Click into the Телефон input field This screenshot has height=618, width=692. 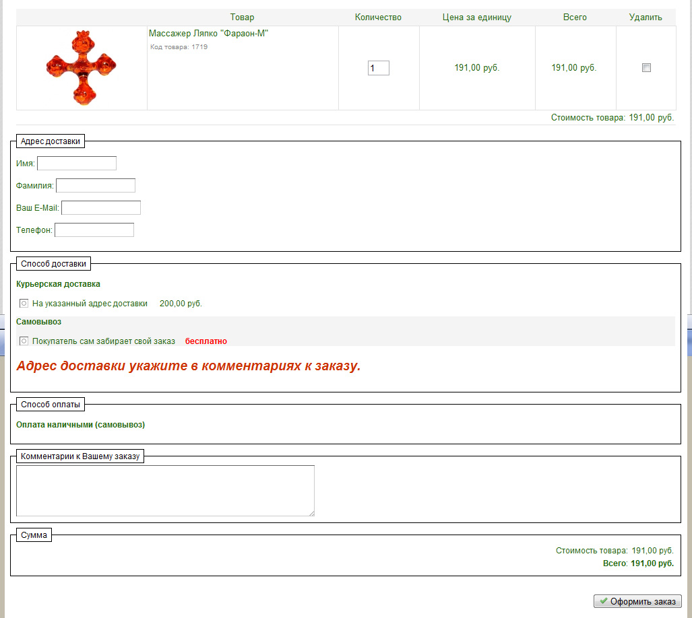(94, 230)
